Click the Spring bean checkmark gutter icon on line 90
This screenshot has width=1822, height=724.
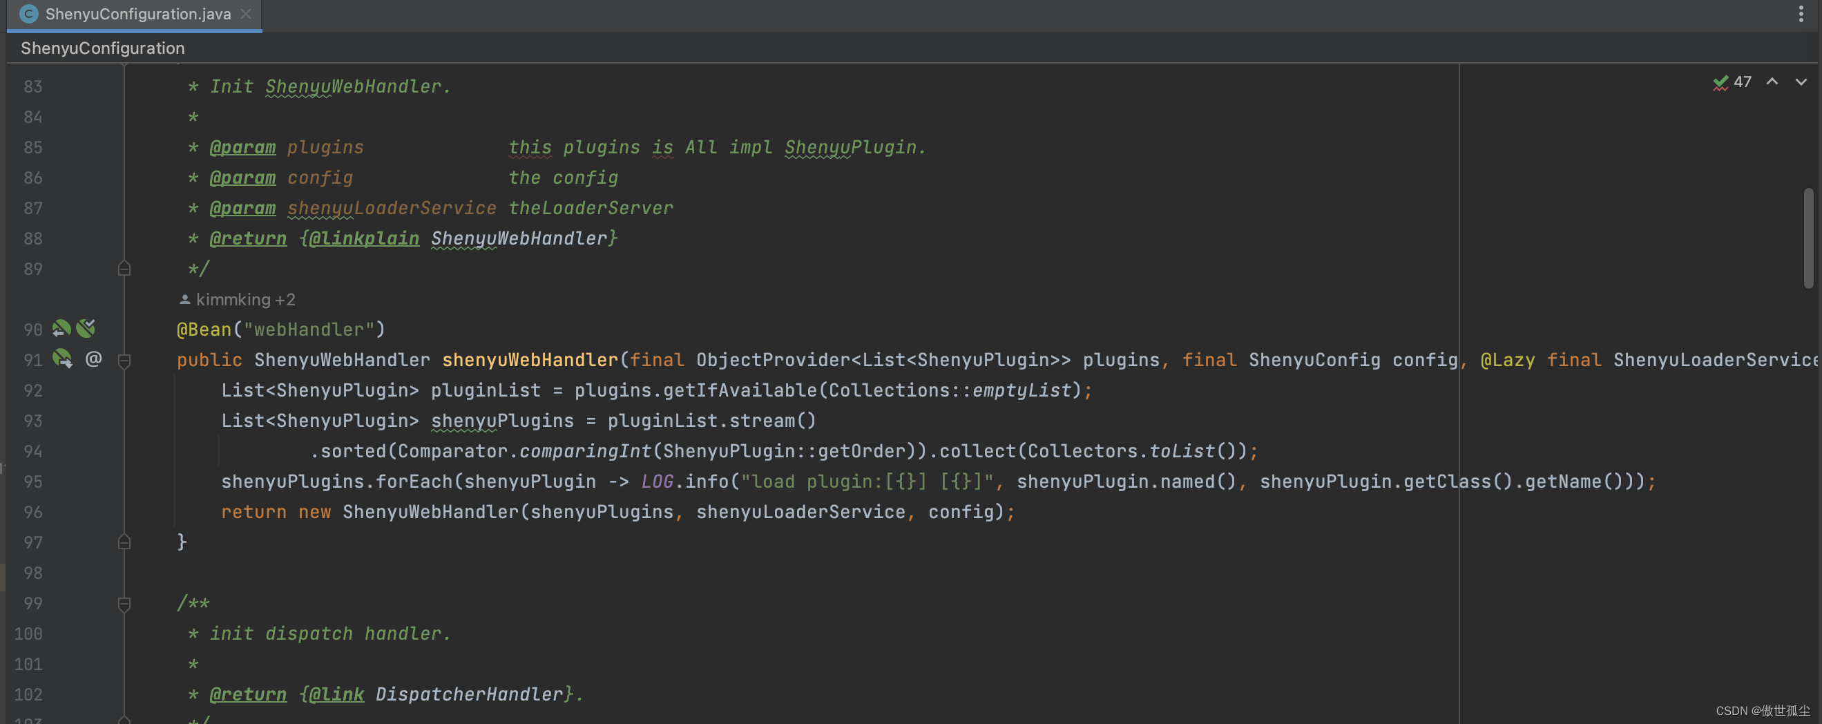[86, 329]
